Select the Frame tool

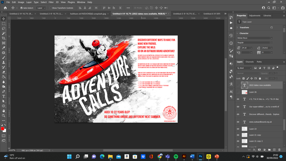(x=4, y=43)
